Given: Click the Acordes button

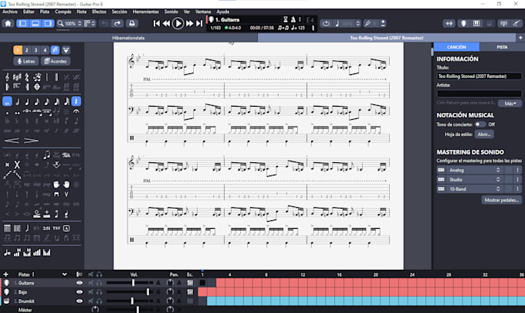Looking at the screenshot, I should (56, 61).
